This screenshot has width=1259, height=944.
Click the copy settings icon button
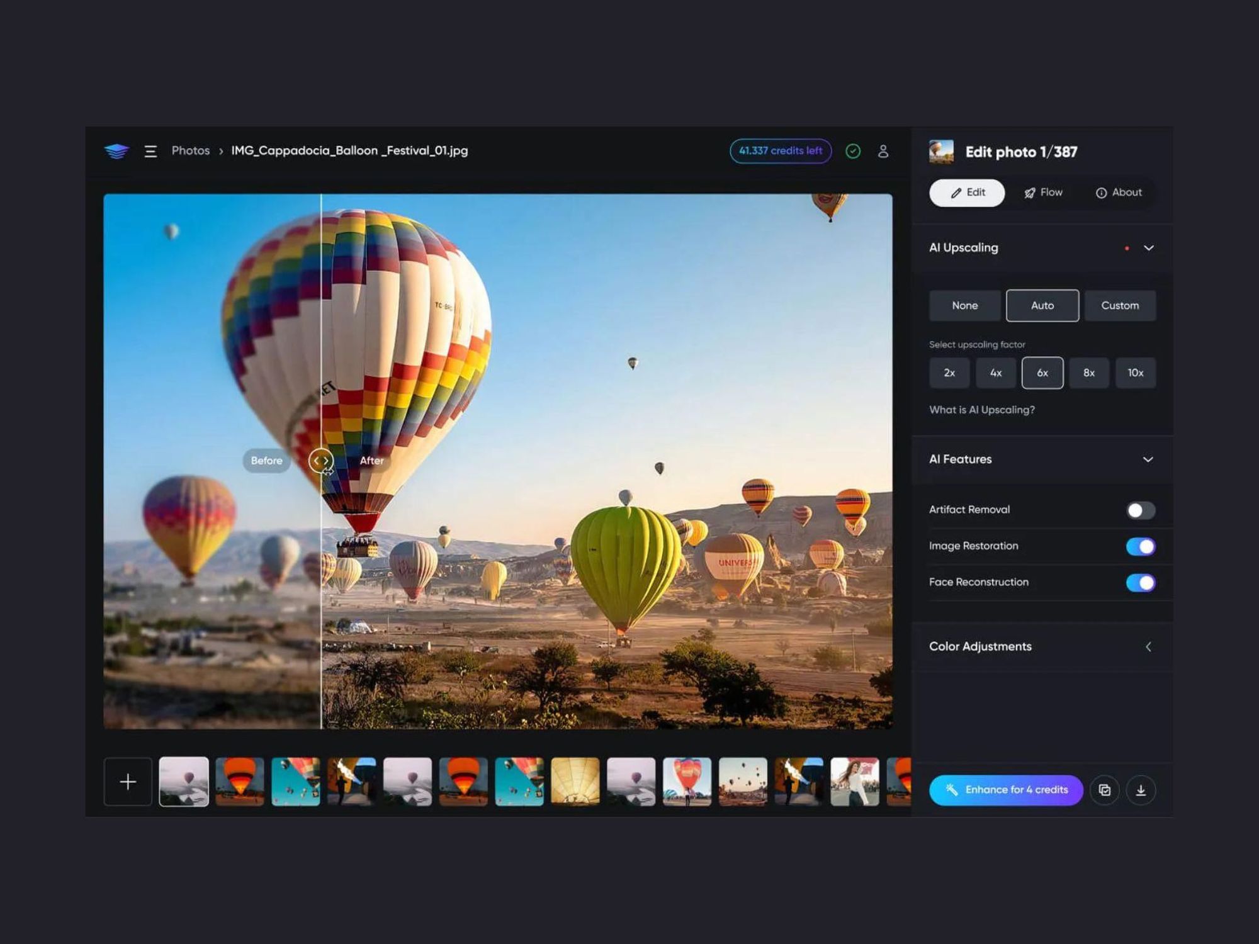pos(1105,790)
